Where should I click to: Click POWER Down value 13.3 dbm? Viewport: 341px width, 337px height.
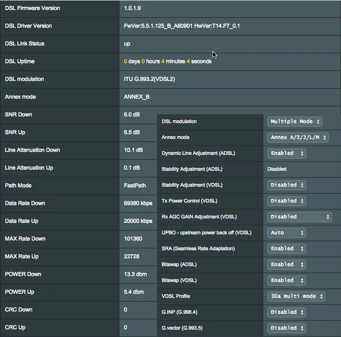click(x=135, y=274)
